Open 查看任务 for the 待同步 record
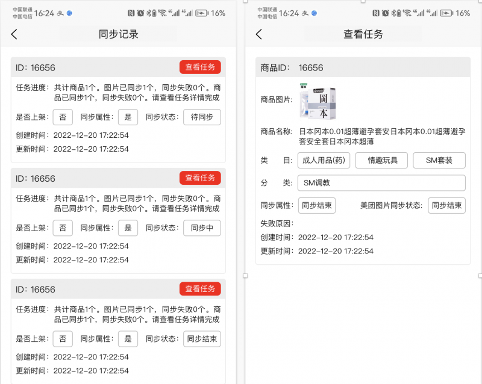The width and height of the screenshot is (482, 384). (200, 67)
